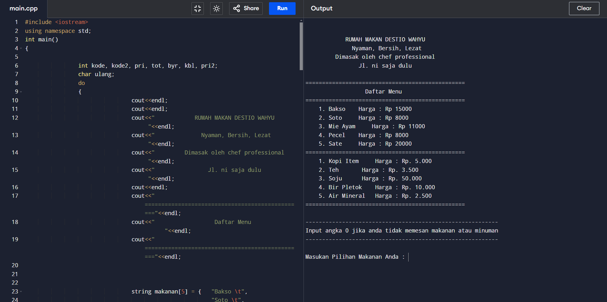Click the '2. Teh' output row

pyautogui.click(x=368, y=170)
